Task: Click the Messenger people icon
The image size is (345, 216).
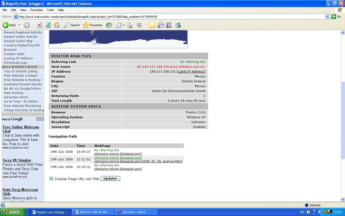Action: pos(178,25)
